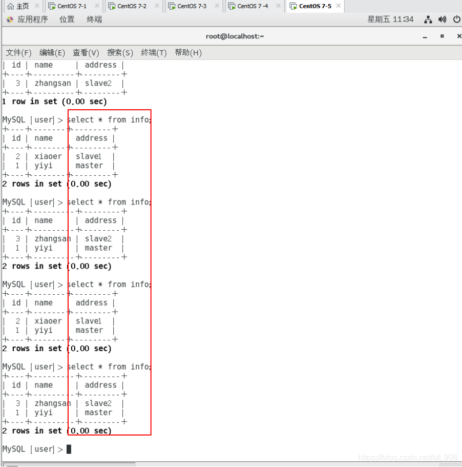Image resolution: width=462 pixels, height=467 pixels.
Task: Open the 编辑(E) edit menu
Action: tap(52, 53)
